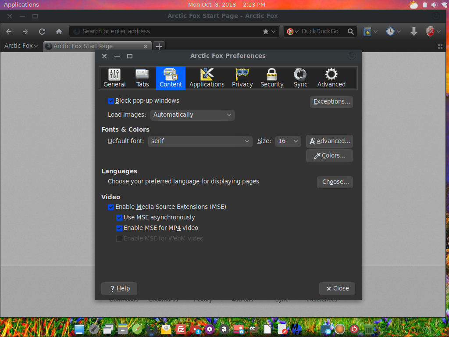Viewport: 449px width, 337px height.
Task: Open the mail client from the dock
Action: point(166,329)
